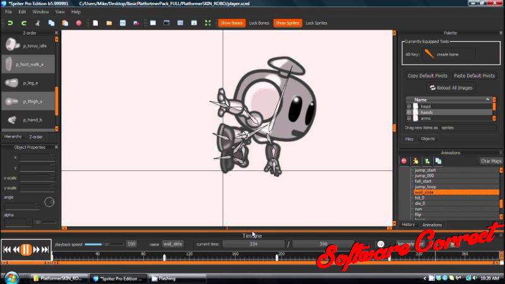Screen dimensions: 505x284
Task: Toggle Lock Bones on
Action: point(259,23)
